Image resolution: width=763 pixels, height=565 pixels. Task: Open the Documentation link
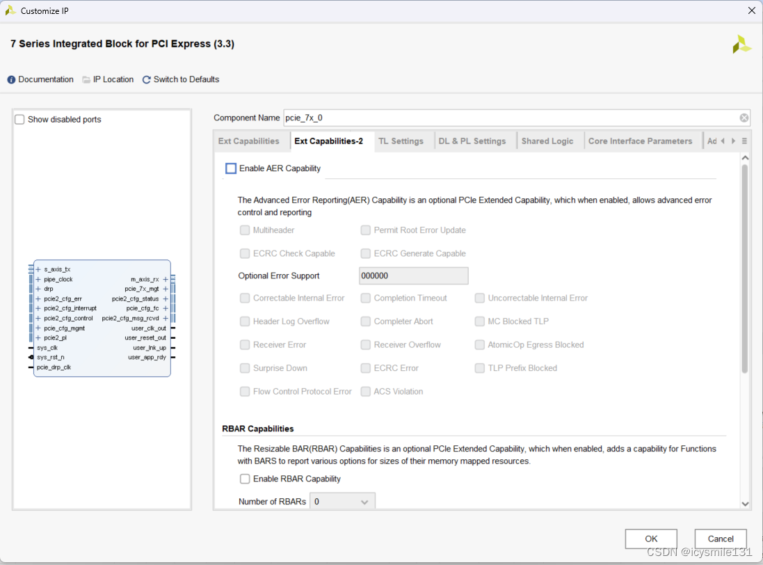pos(46,79)
